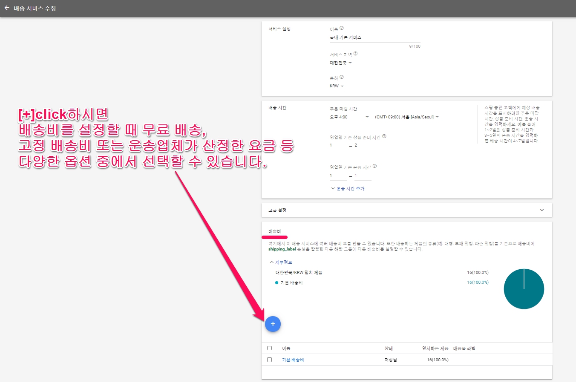
Task: Open the Asia/Seoul timezone dropdown
Action: [x=407, y=117]
